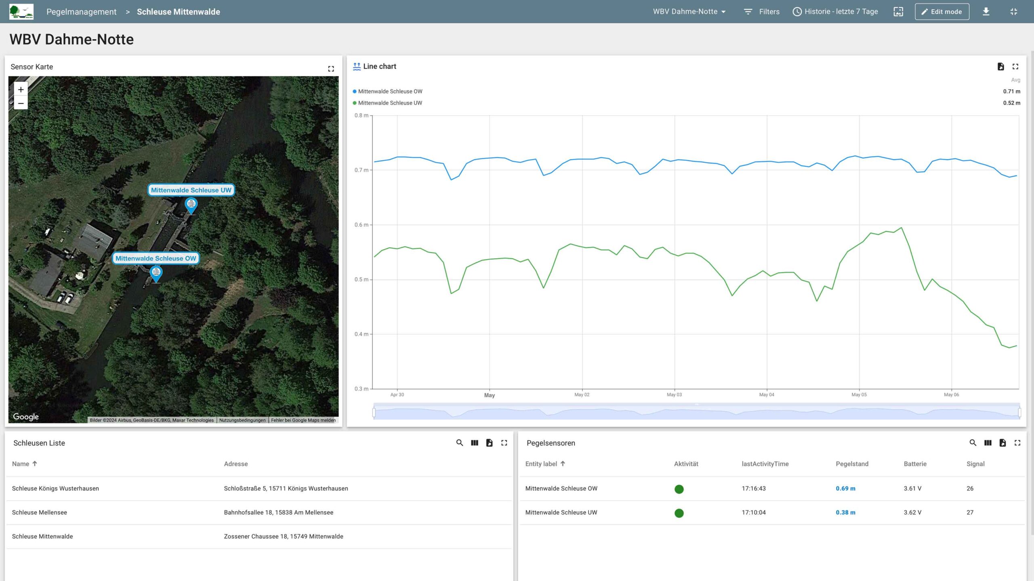The width and height of the screenshot is (1034, 581).
Task: Sort Schleusen Liste by Name column
Action: 21,464
